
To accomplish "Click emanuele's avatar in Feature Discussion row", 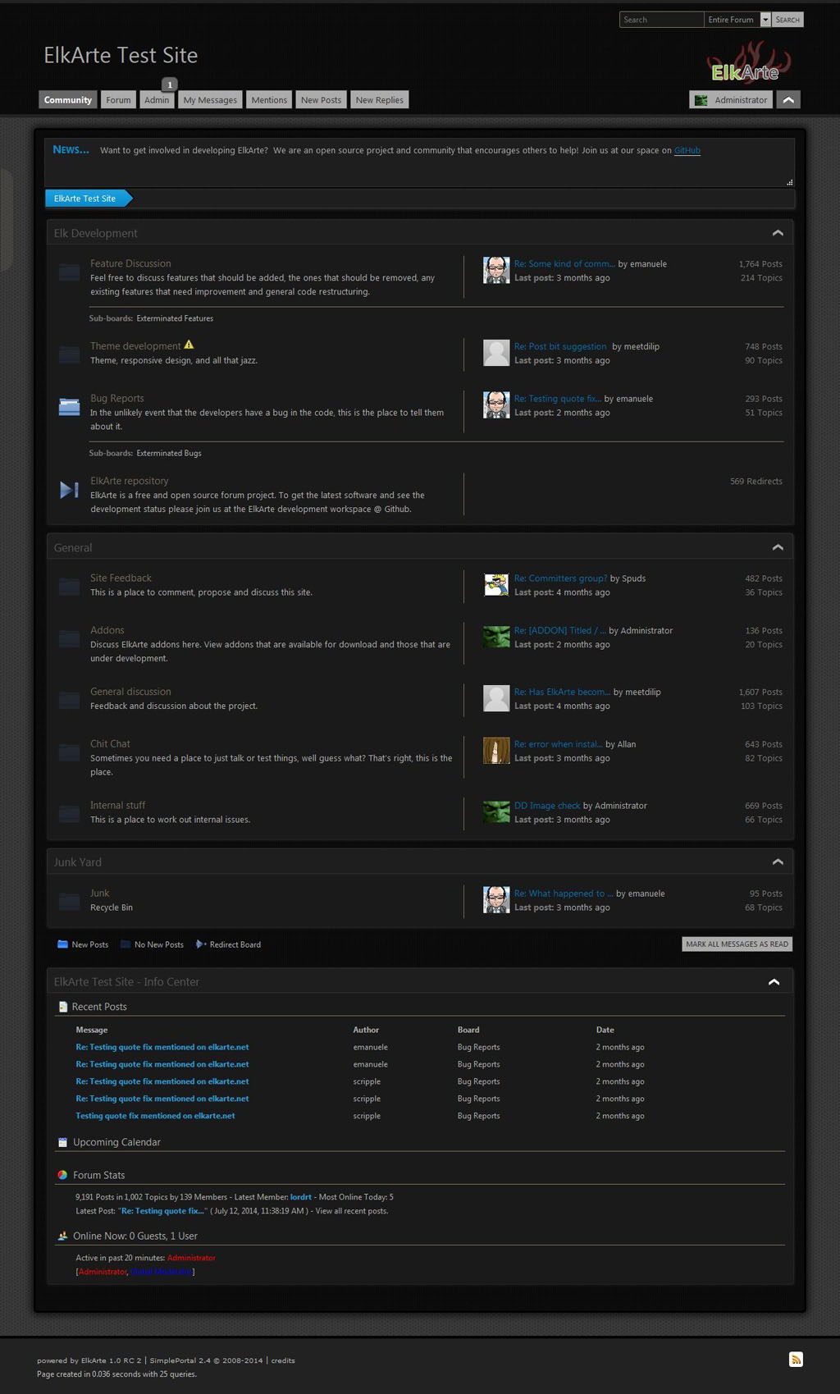I will (x=496, y=270).
